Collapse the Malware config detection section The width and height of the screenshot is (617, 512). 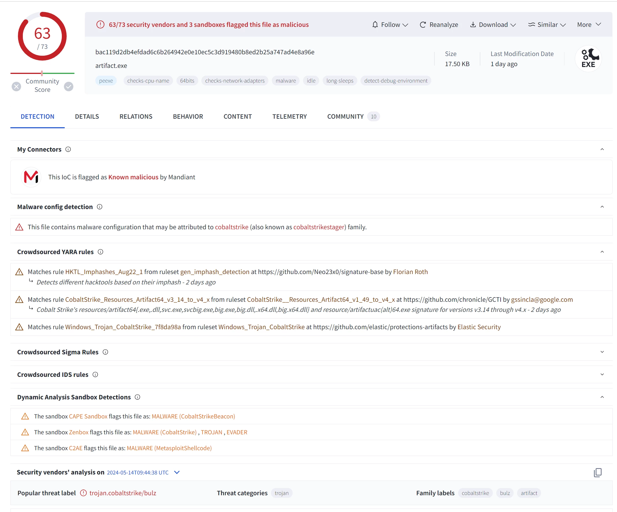point(602,207)
